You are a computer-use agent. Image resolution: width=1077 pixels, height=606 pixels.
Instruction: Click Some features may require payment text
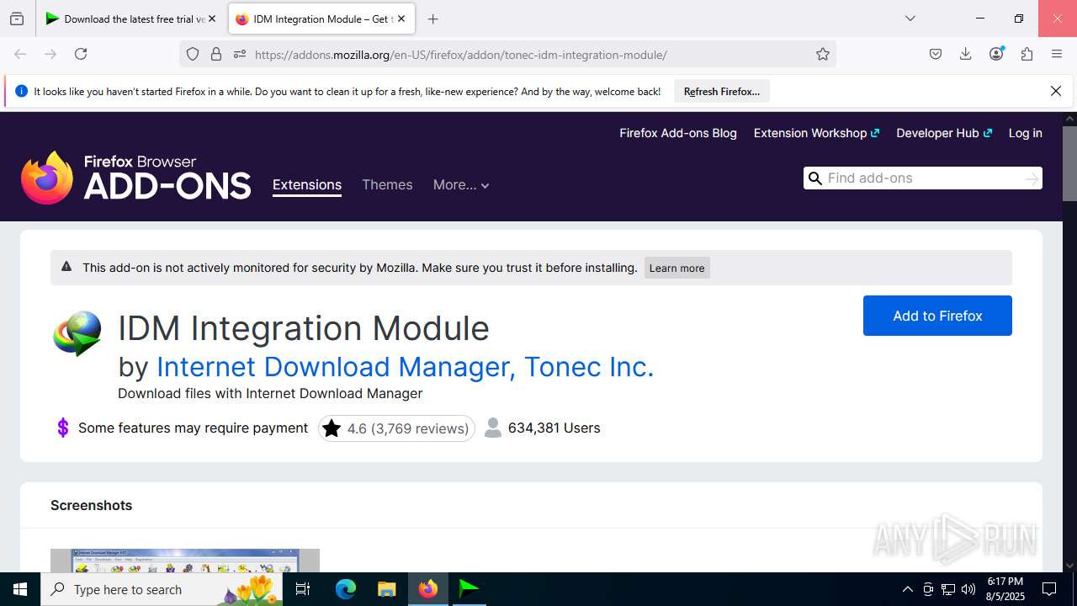[x=193, y=428]
